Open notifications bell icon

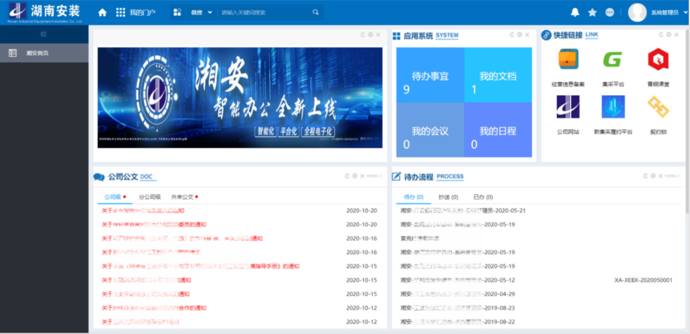(575, 12)
